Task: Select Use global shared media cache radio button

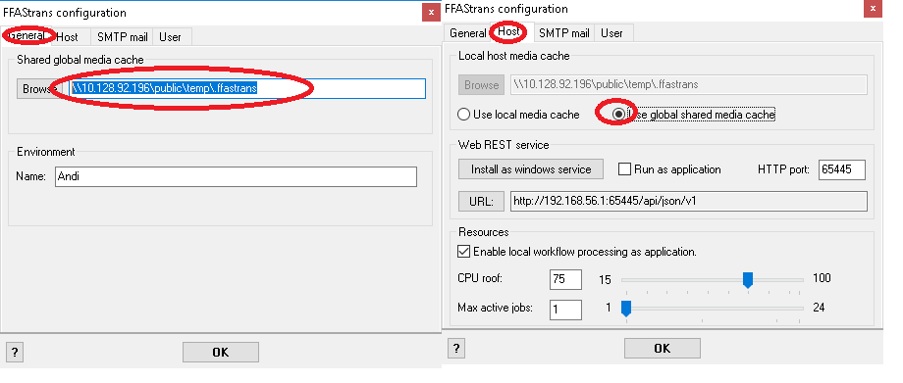Action: pos(694,115)
